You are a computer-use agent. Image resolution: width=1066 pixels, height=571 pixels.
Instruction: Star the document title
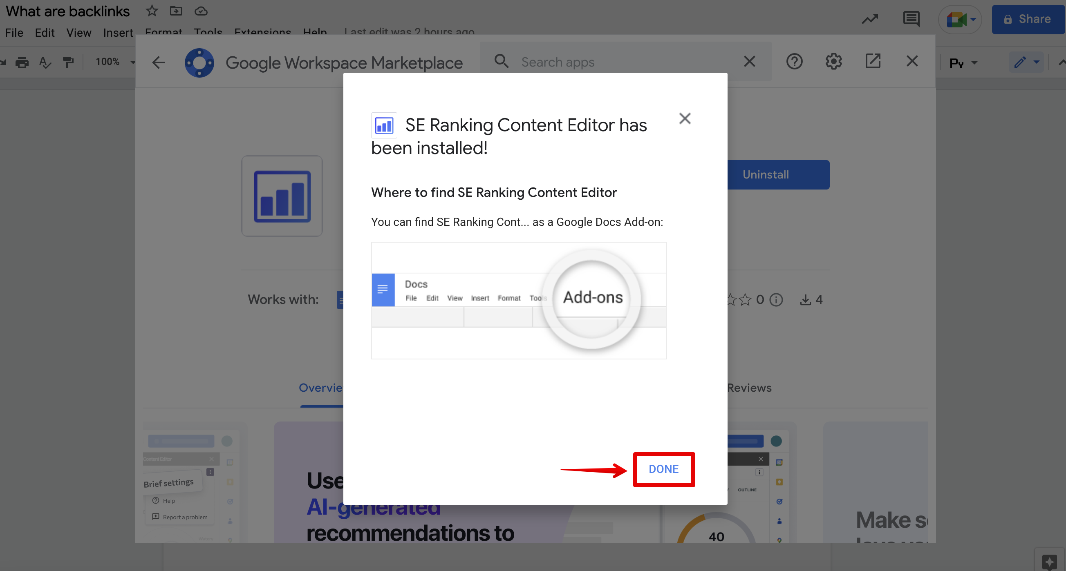[152, 11]
